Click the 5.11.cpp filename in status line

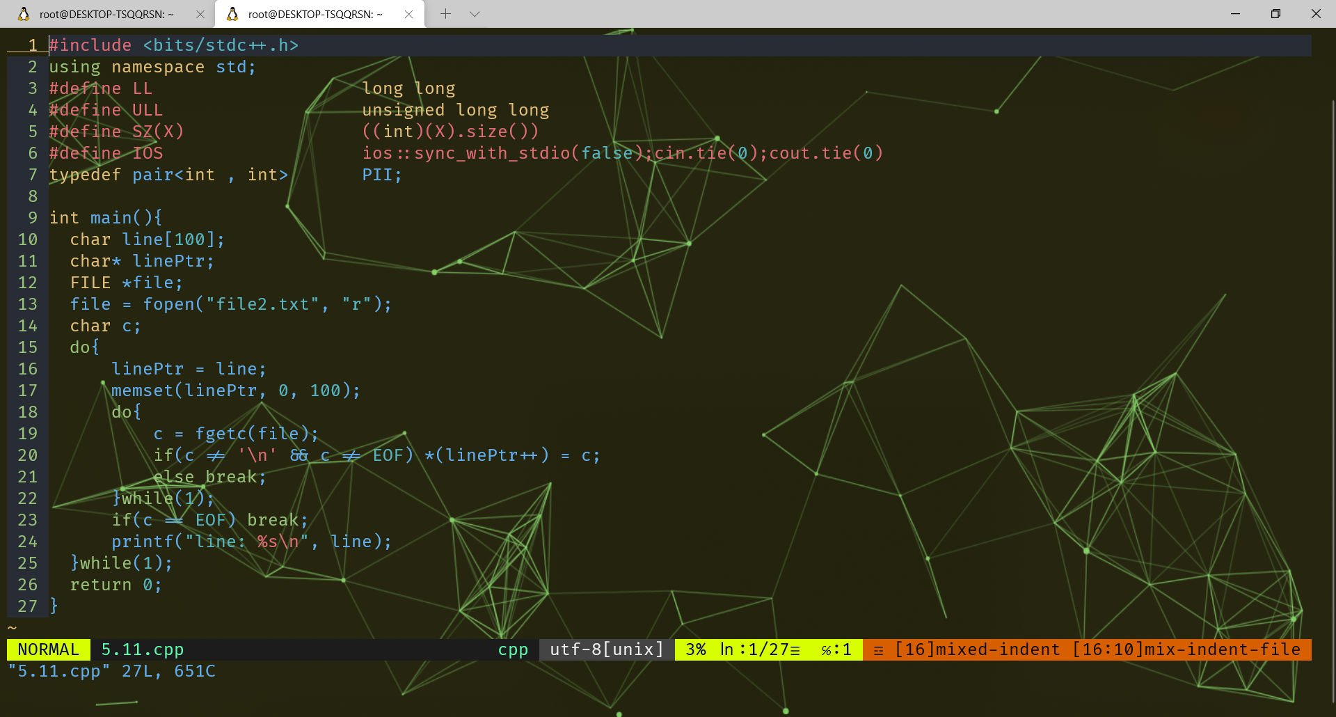tap(143, 649)
